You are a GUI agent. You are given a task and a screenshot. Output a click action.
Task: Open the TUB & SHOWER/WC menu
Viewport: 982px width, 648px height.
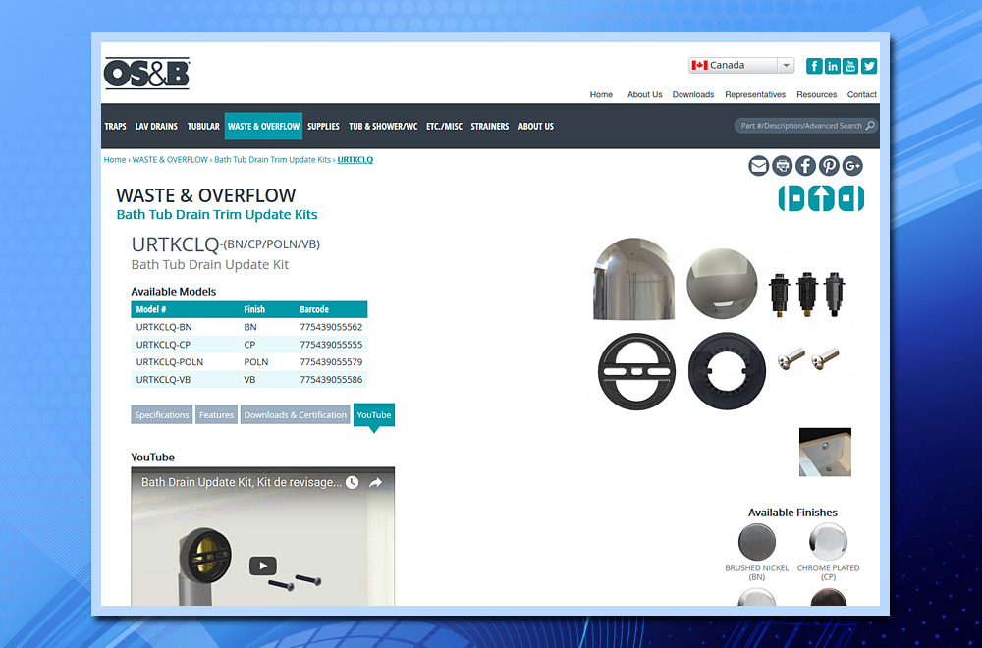(x=383, y=126)
